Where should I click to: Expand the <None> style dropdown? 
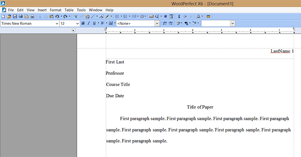coord(157,24)
